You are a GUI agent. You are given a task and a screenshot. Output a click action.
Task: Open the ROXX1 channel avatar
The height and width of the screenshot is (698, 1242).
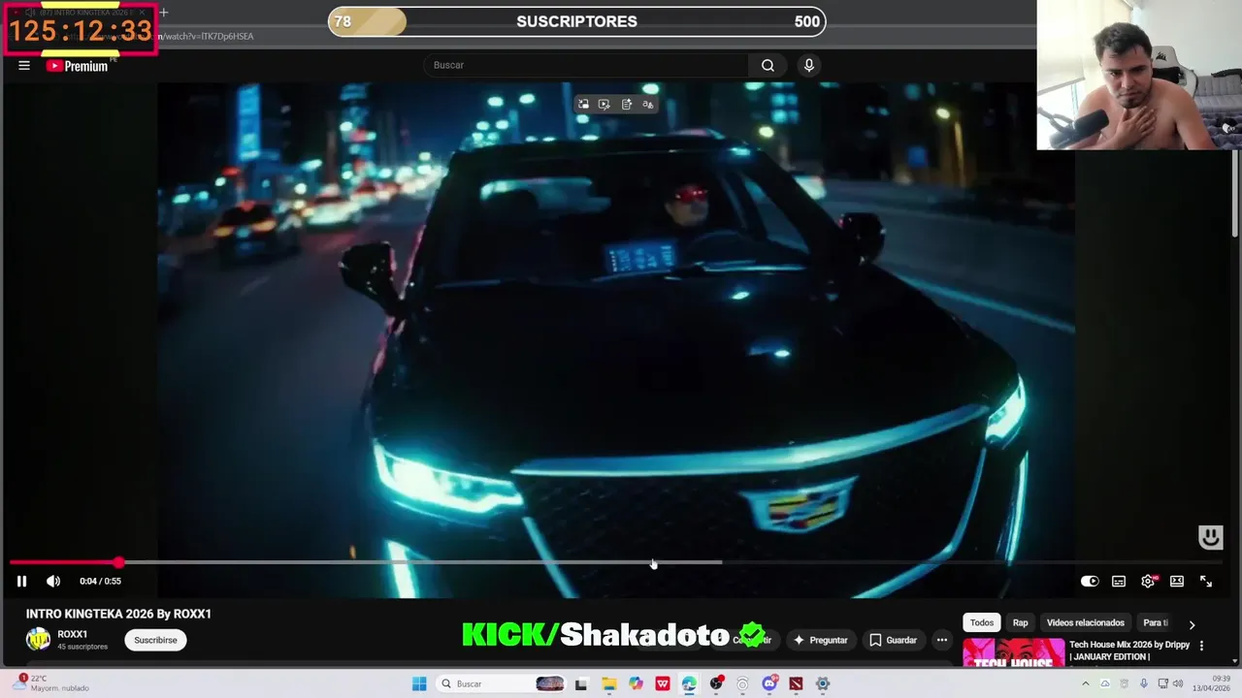[x=38, y=640]
